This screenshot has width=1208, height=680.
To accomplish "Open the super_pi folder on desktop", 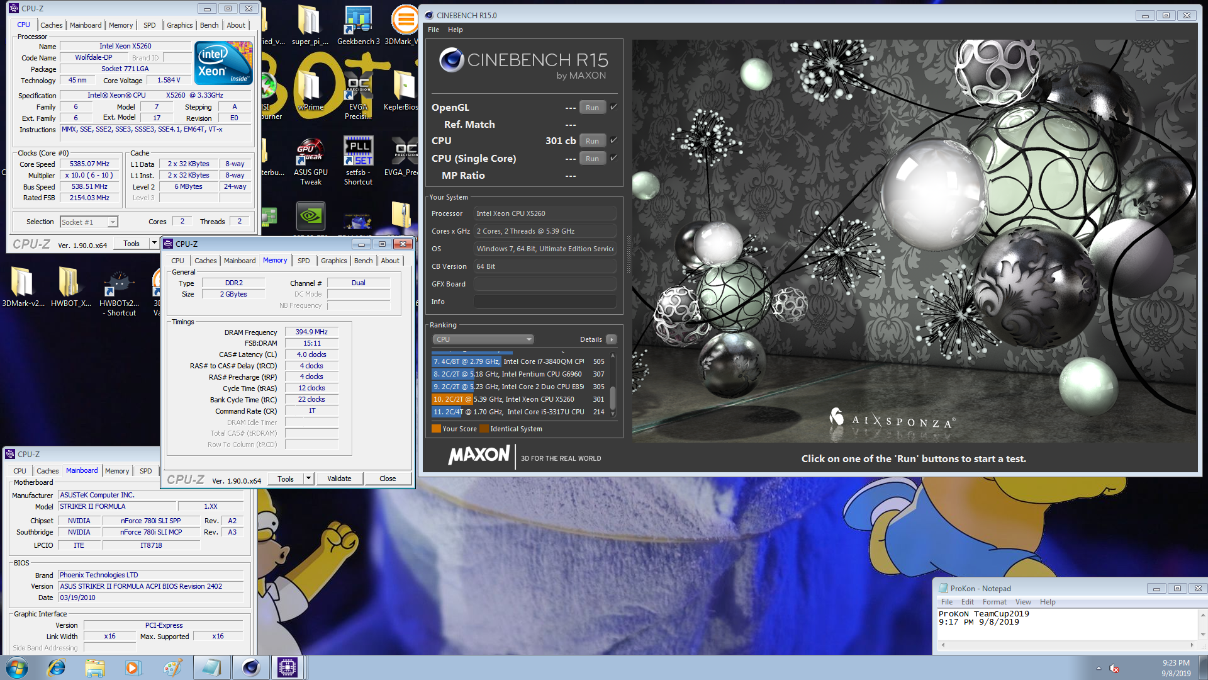I will [309, 25].
